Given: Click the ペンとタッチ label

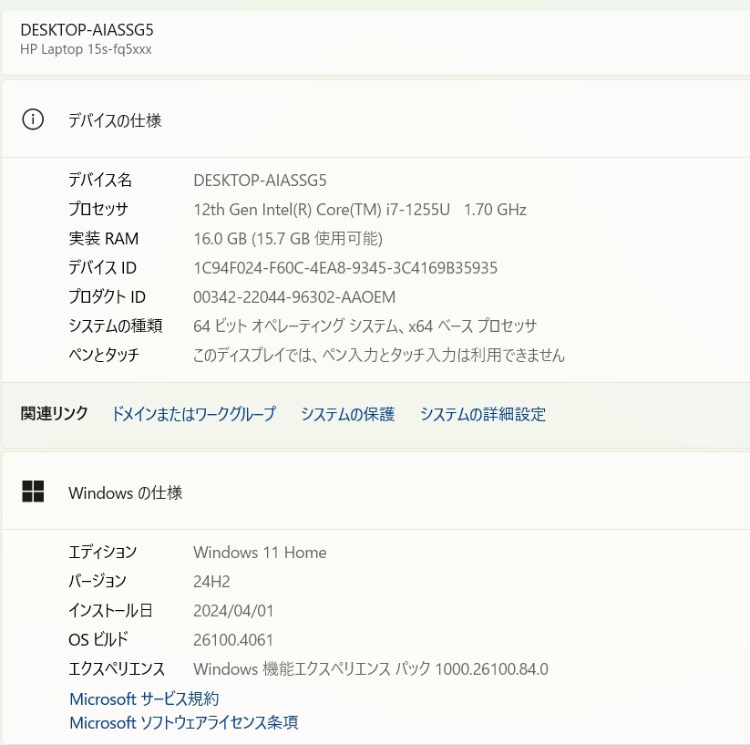Looking at the screenshot, I should (x=104, y=355).
